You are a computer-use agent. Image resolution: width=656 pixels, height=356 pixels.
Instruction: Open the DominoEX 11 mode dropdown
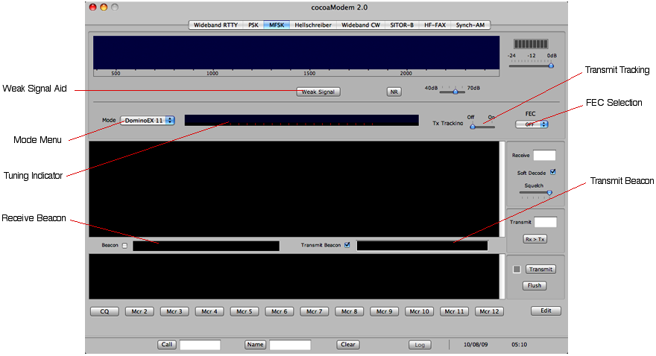(148, 121)
